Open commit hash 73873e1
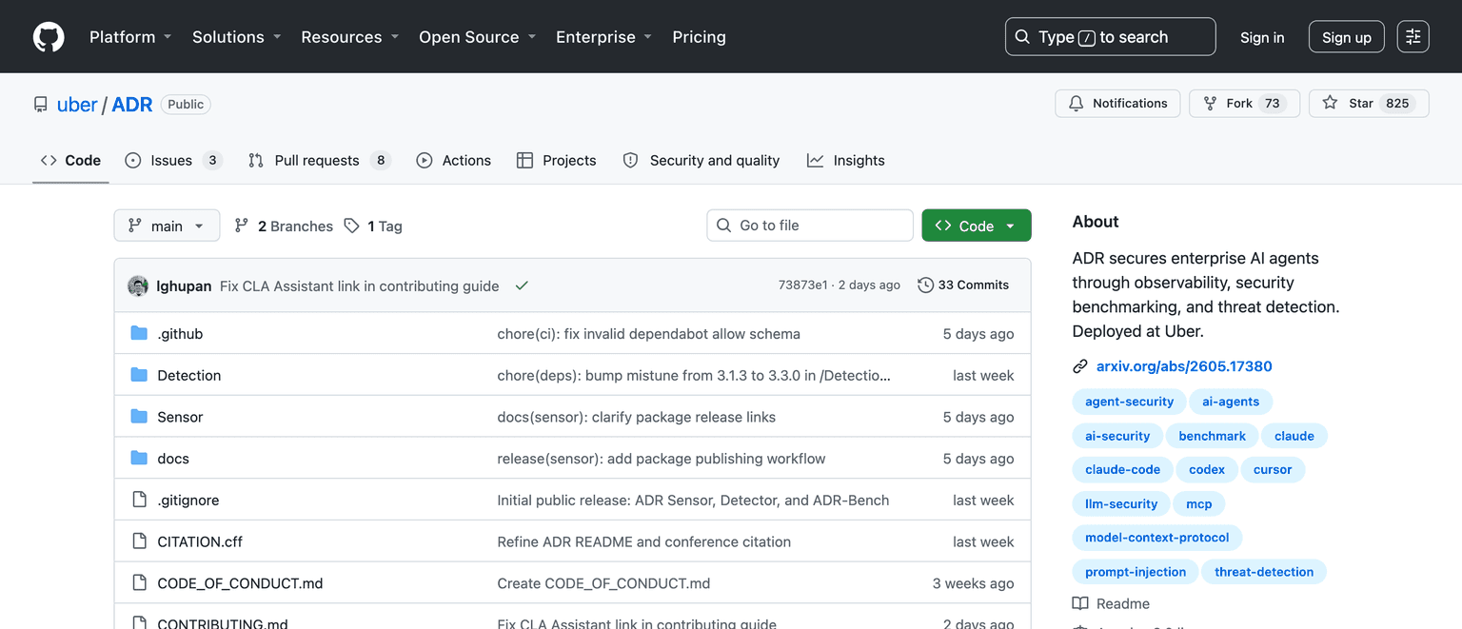This screenshot has height=629, width=1462. [x=802, y=285]
